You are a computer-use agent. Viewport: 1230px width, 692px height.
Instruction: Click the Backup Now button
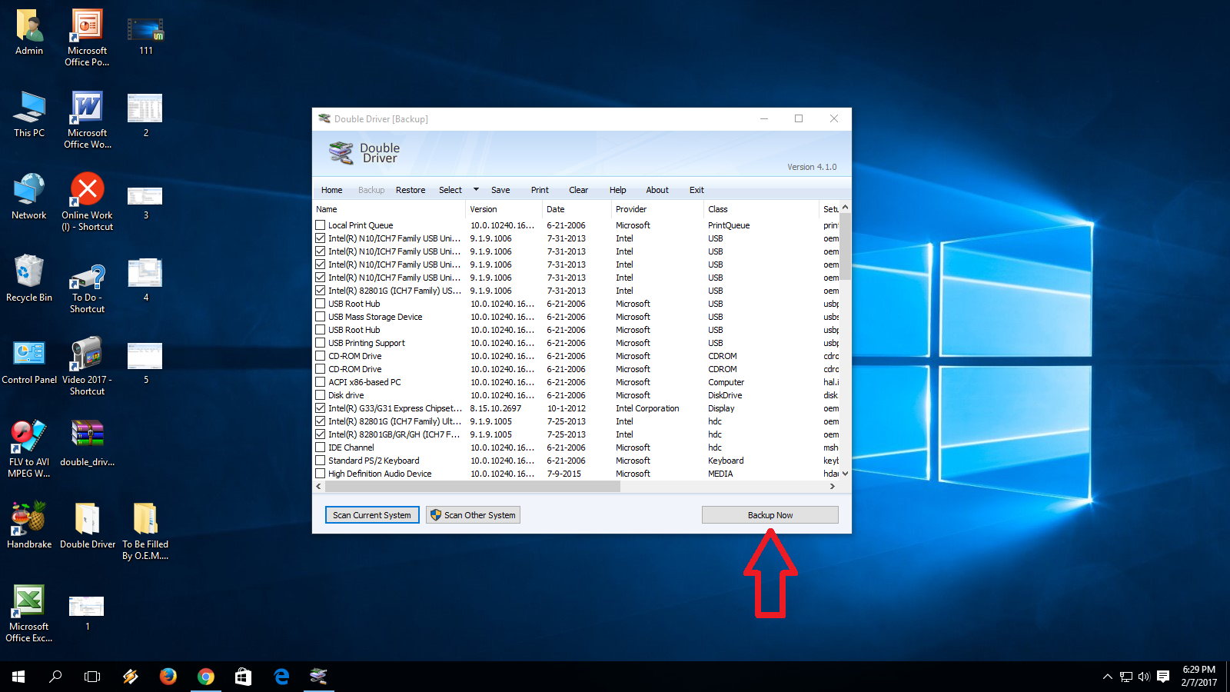click(x=770, y=514)
